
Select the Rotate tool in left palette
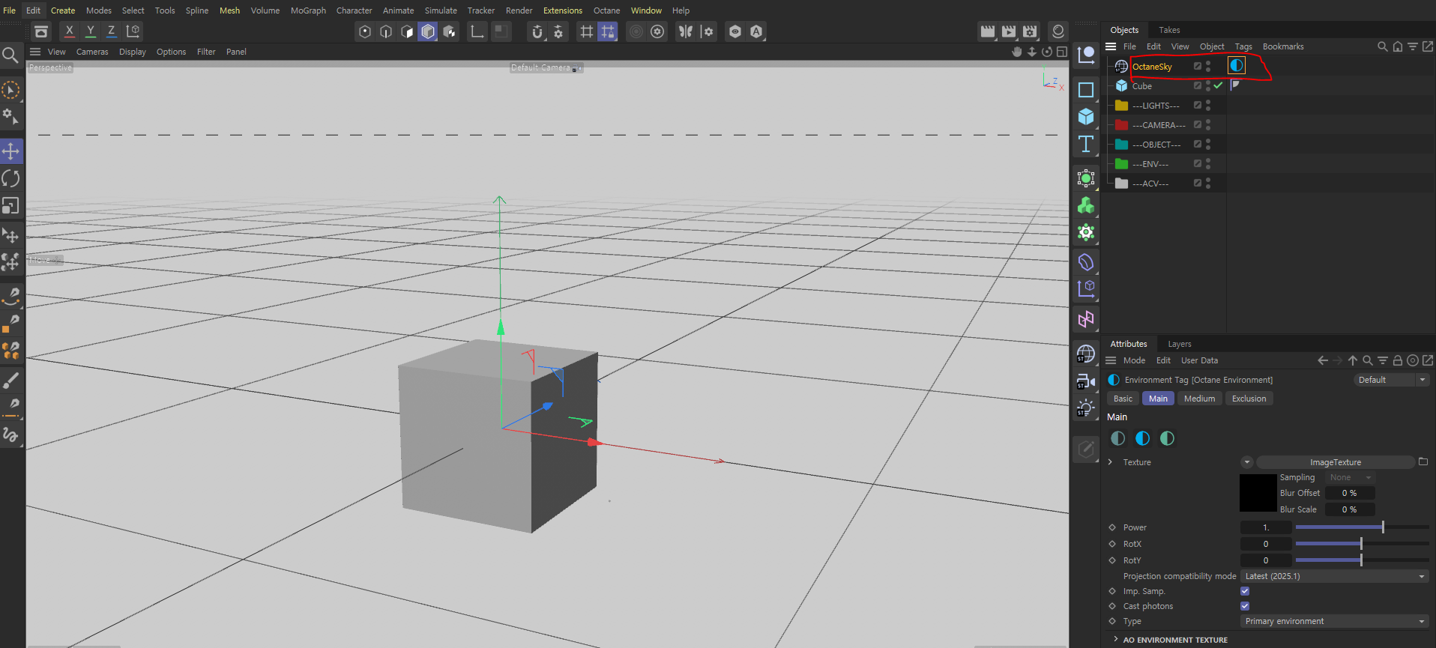[11, 178]
